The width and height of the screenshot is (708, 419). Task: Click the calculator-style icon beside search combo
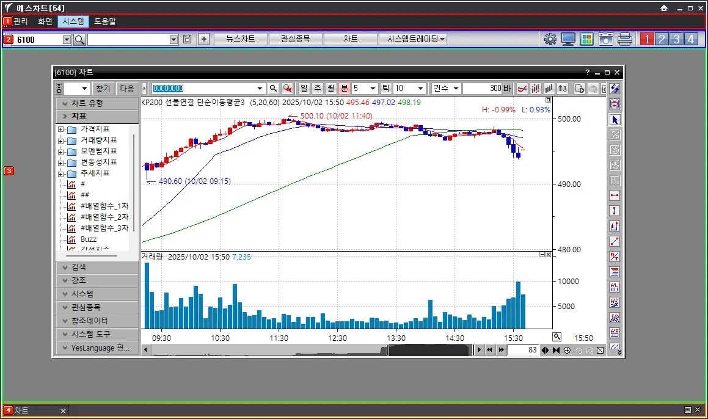(188, 39)
